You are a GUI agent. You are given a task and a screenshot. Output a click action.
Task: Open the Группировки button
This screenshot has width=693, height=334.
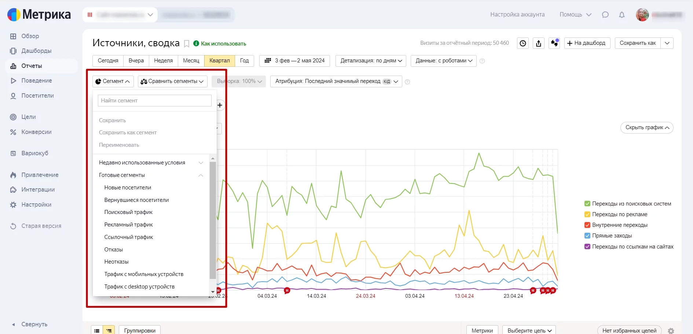click(140, 330)
